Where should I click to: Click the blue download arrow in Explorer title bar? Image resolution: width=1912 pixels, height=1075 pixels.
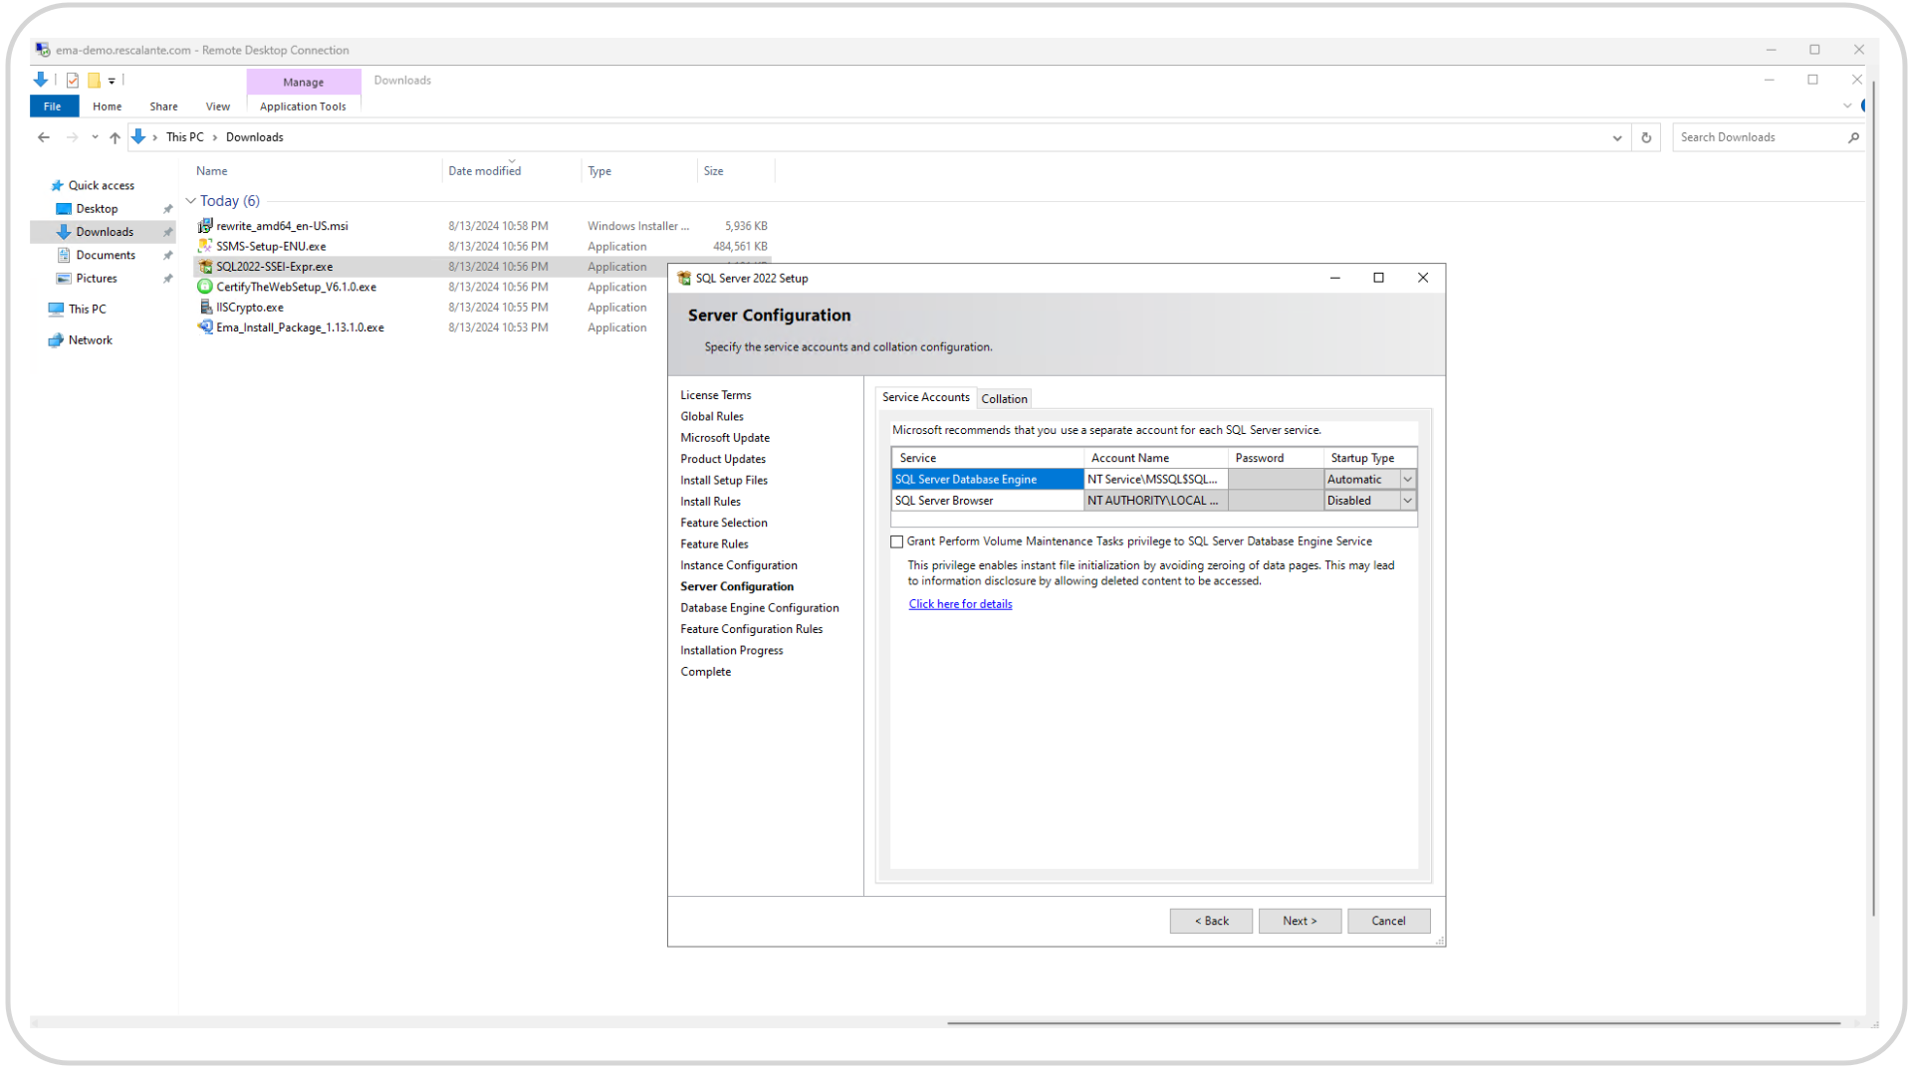coord(41,80)
